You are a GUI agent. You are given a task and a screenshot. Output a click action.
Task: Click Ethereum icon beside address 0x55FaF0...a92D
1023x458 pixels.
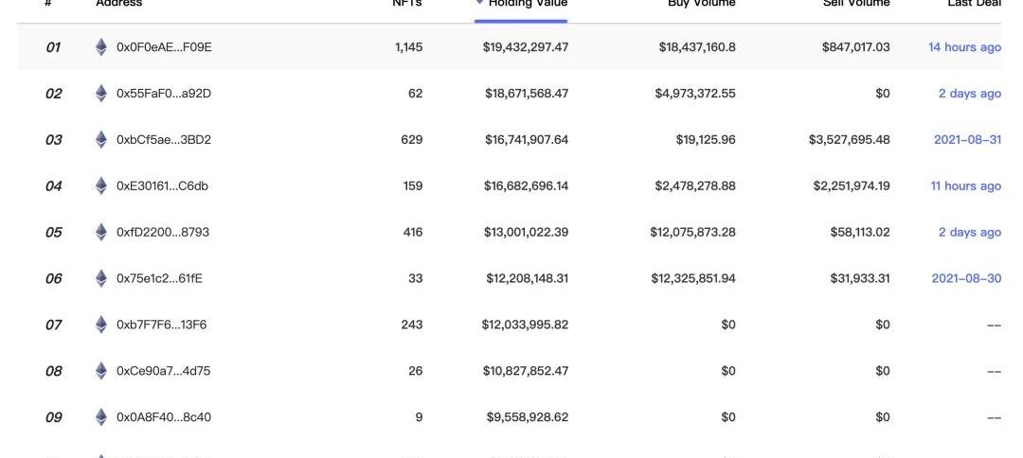tap(101, 94)
